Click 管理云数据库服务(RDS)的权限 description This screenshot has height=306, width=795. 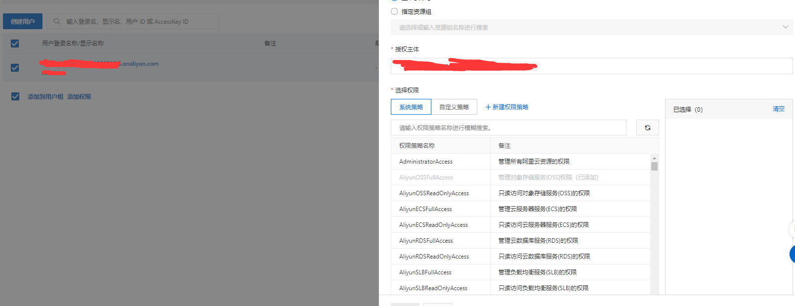click(x=538, y=241)
